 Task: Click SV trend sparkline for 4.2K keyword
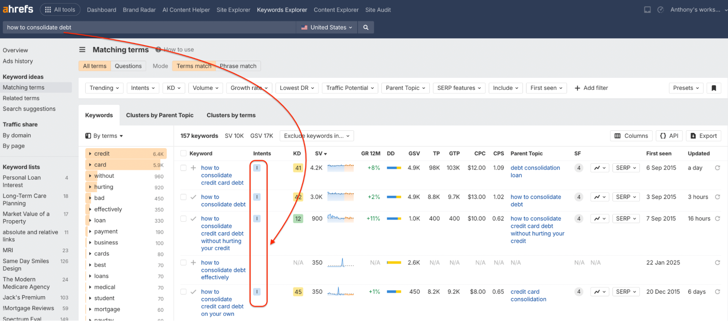[341, 168]
